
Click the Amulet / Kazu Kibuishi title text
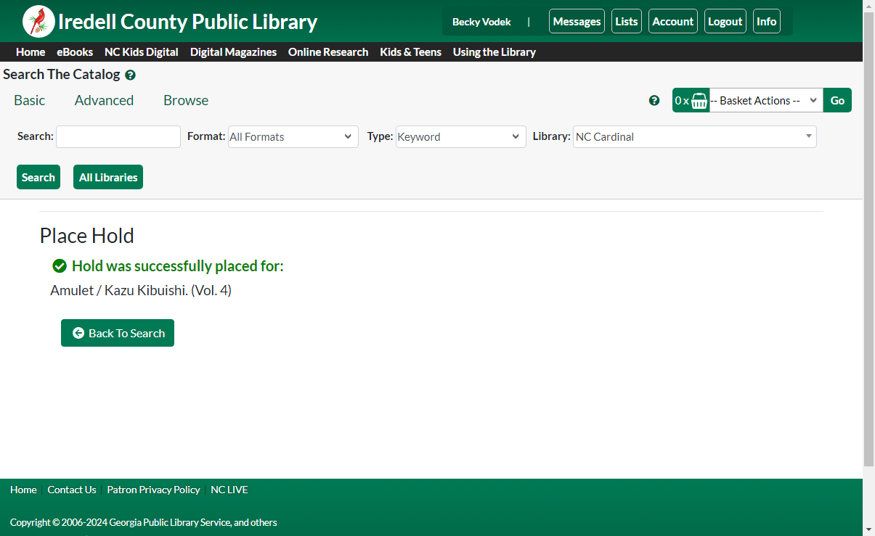pyautogui.click(x=141, y=290)
